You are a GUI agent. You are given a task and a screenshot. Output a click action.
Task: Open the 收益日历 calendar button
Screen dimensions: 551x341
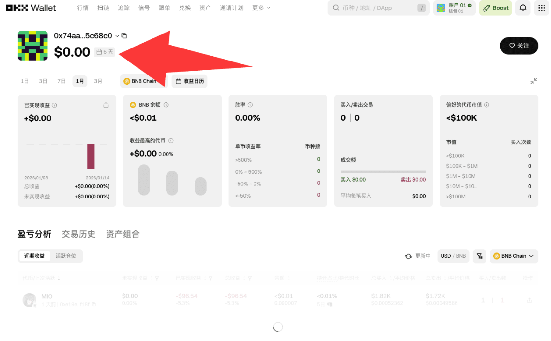click(190, 81)
